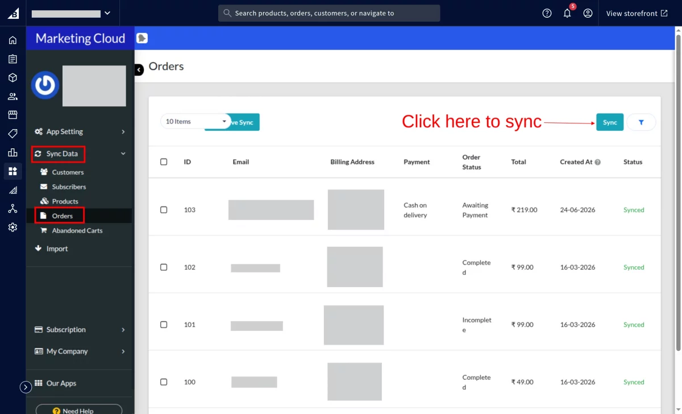The width and height of the screenshot is (682, 414).
Task: Open the filter funnel button
Action: click(x=641, y=122)
